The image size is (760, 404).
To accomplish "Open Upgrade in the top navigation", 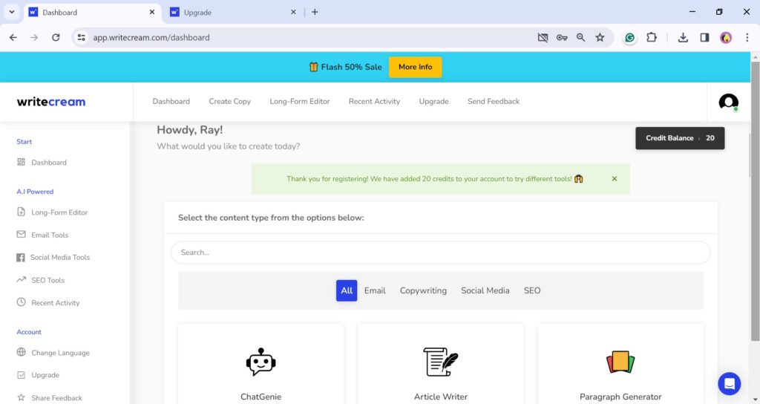I will pyautogui.click(x=433, y=101).
